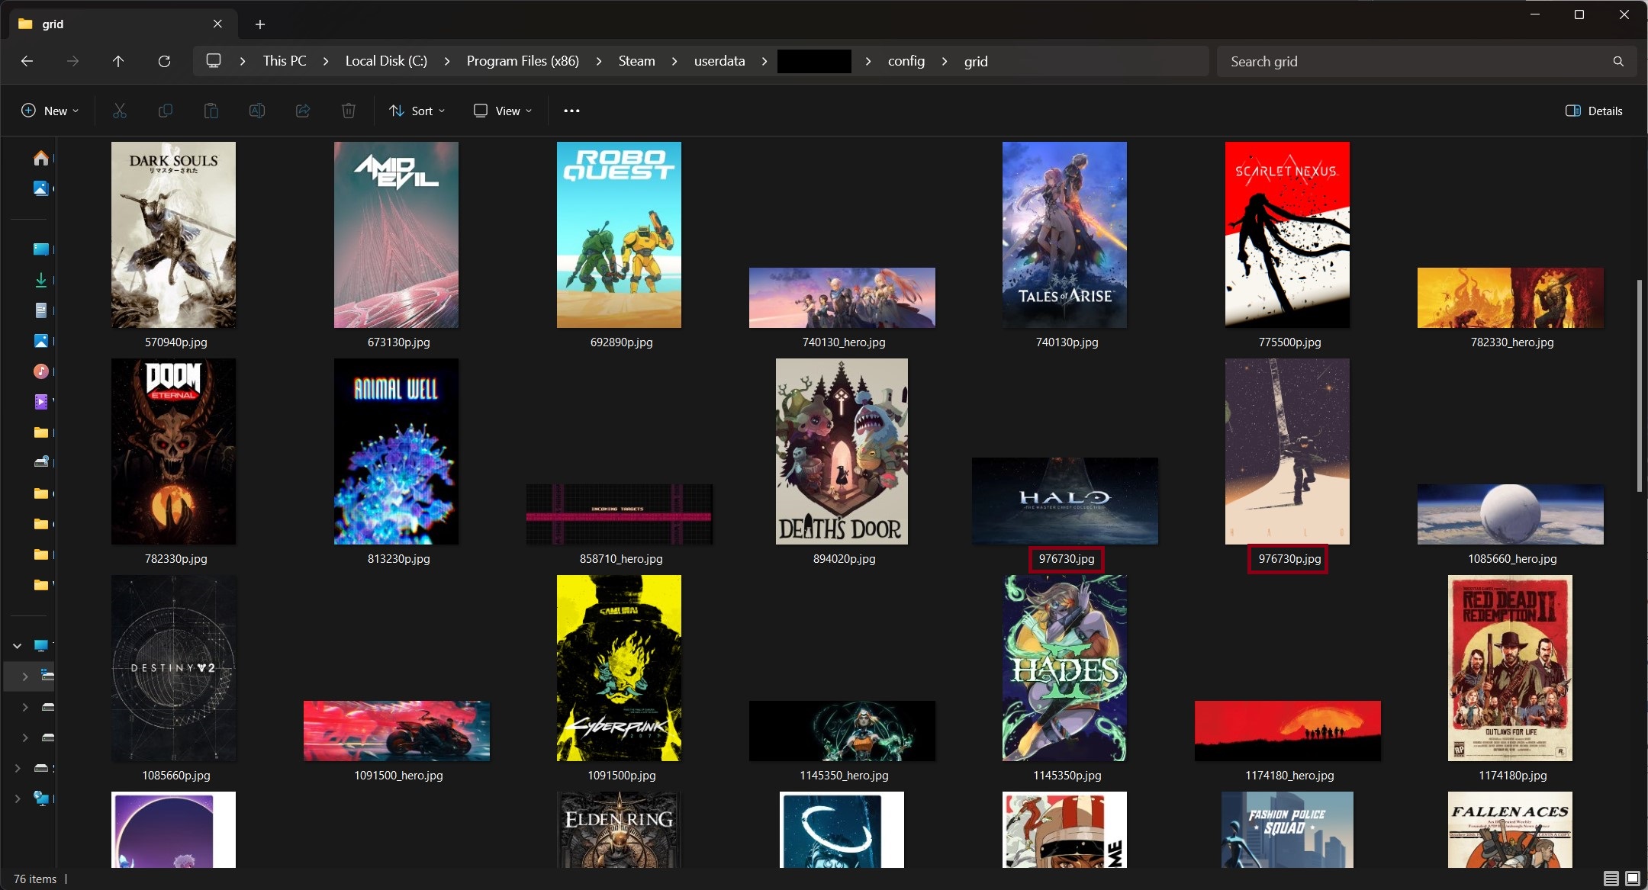
Task: Select the Scarlet Nexus 775500p.jpg thumbnail
Action: (x=1287, y=235)
